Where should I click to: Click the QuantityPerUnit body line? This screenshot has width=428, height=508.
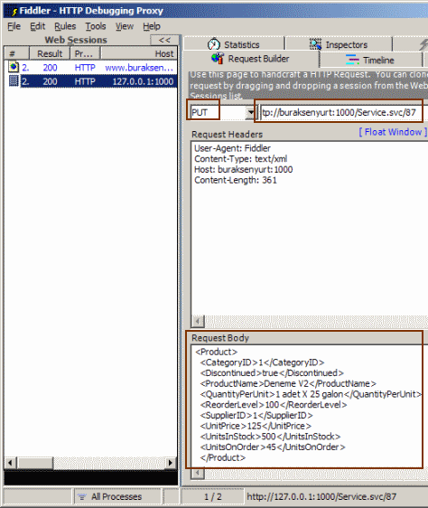click(311, 394)
